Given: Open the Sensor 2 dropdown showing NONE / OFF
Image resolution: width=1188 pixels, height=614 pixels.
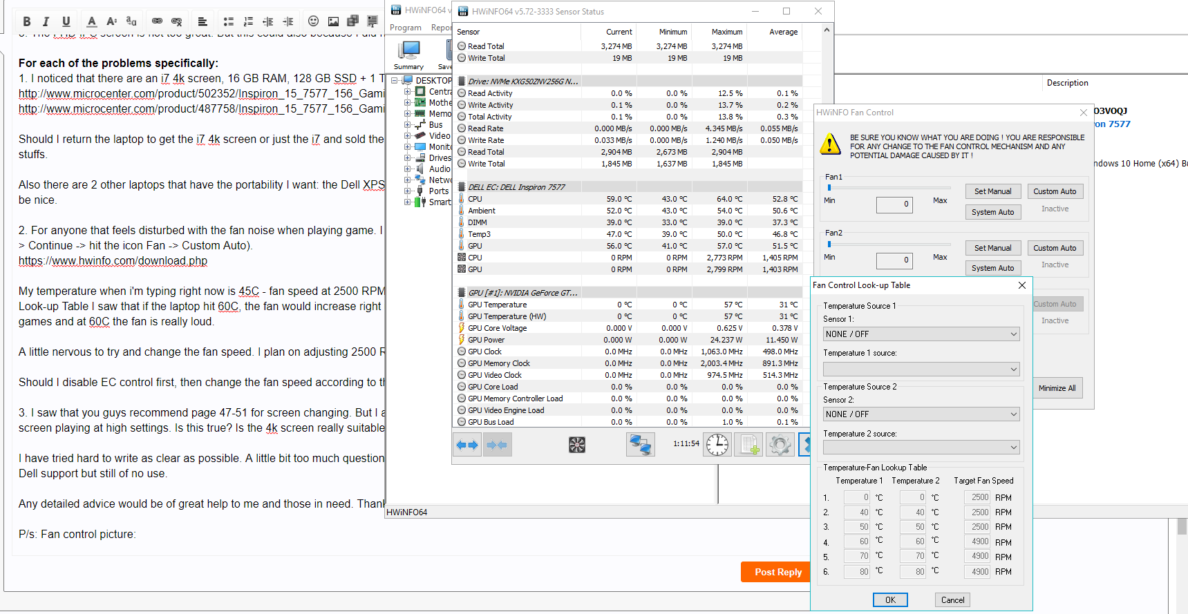Looking at the screenshot, I should [x=921, y=414].
